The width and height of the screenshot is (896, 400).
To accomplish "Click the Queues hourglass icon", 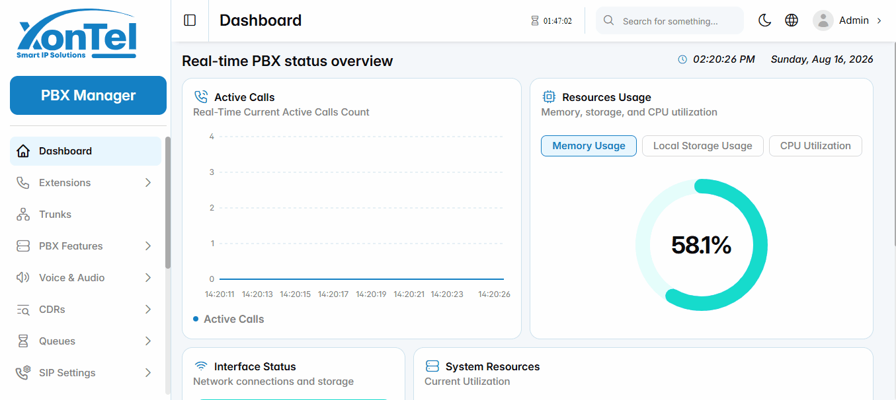I will tap(23, 341).
